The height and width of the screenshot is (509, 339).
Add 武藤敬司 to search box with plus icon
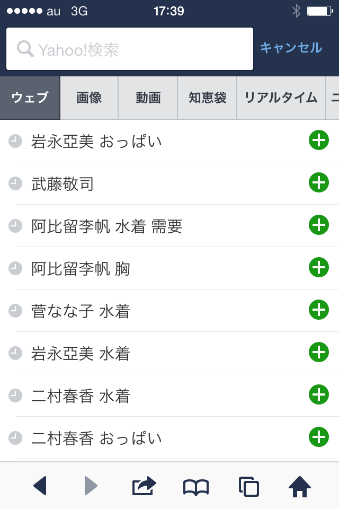pyautogui.click(x=318, y=183)
